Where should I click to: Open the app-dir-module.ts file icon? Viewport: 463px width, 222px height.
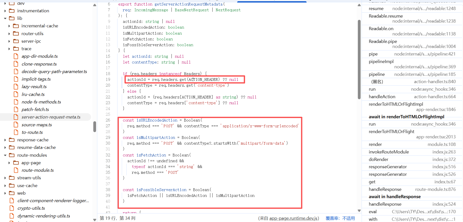[x=16, y=56]
